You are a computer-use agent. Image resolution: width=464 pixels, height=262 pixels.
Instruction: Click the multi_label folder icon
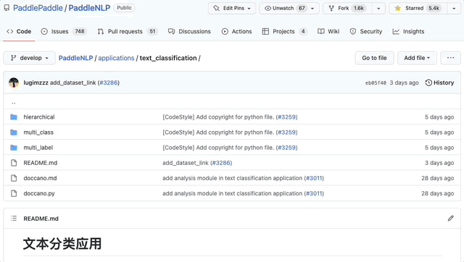(14, 148)
